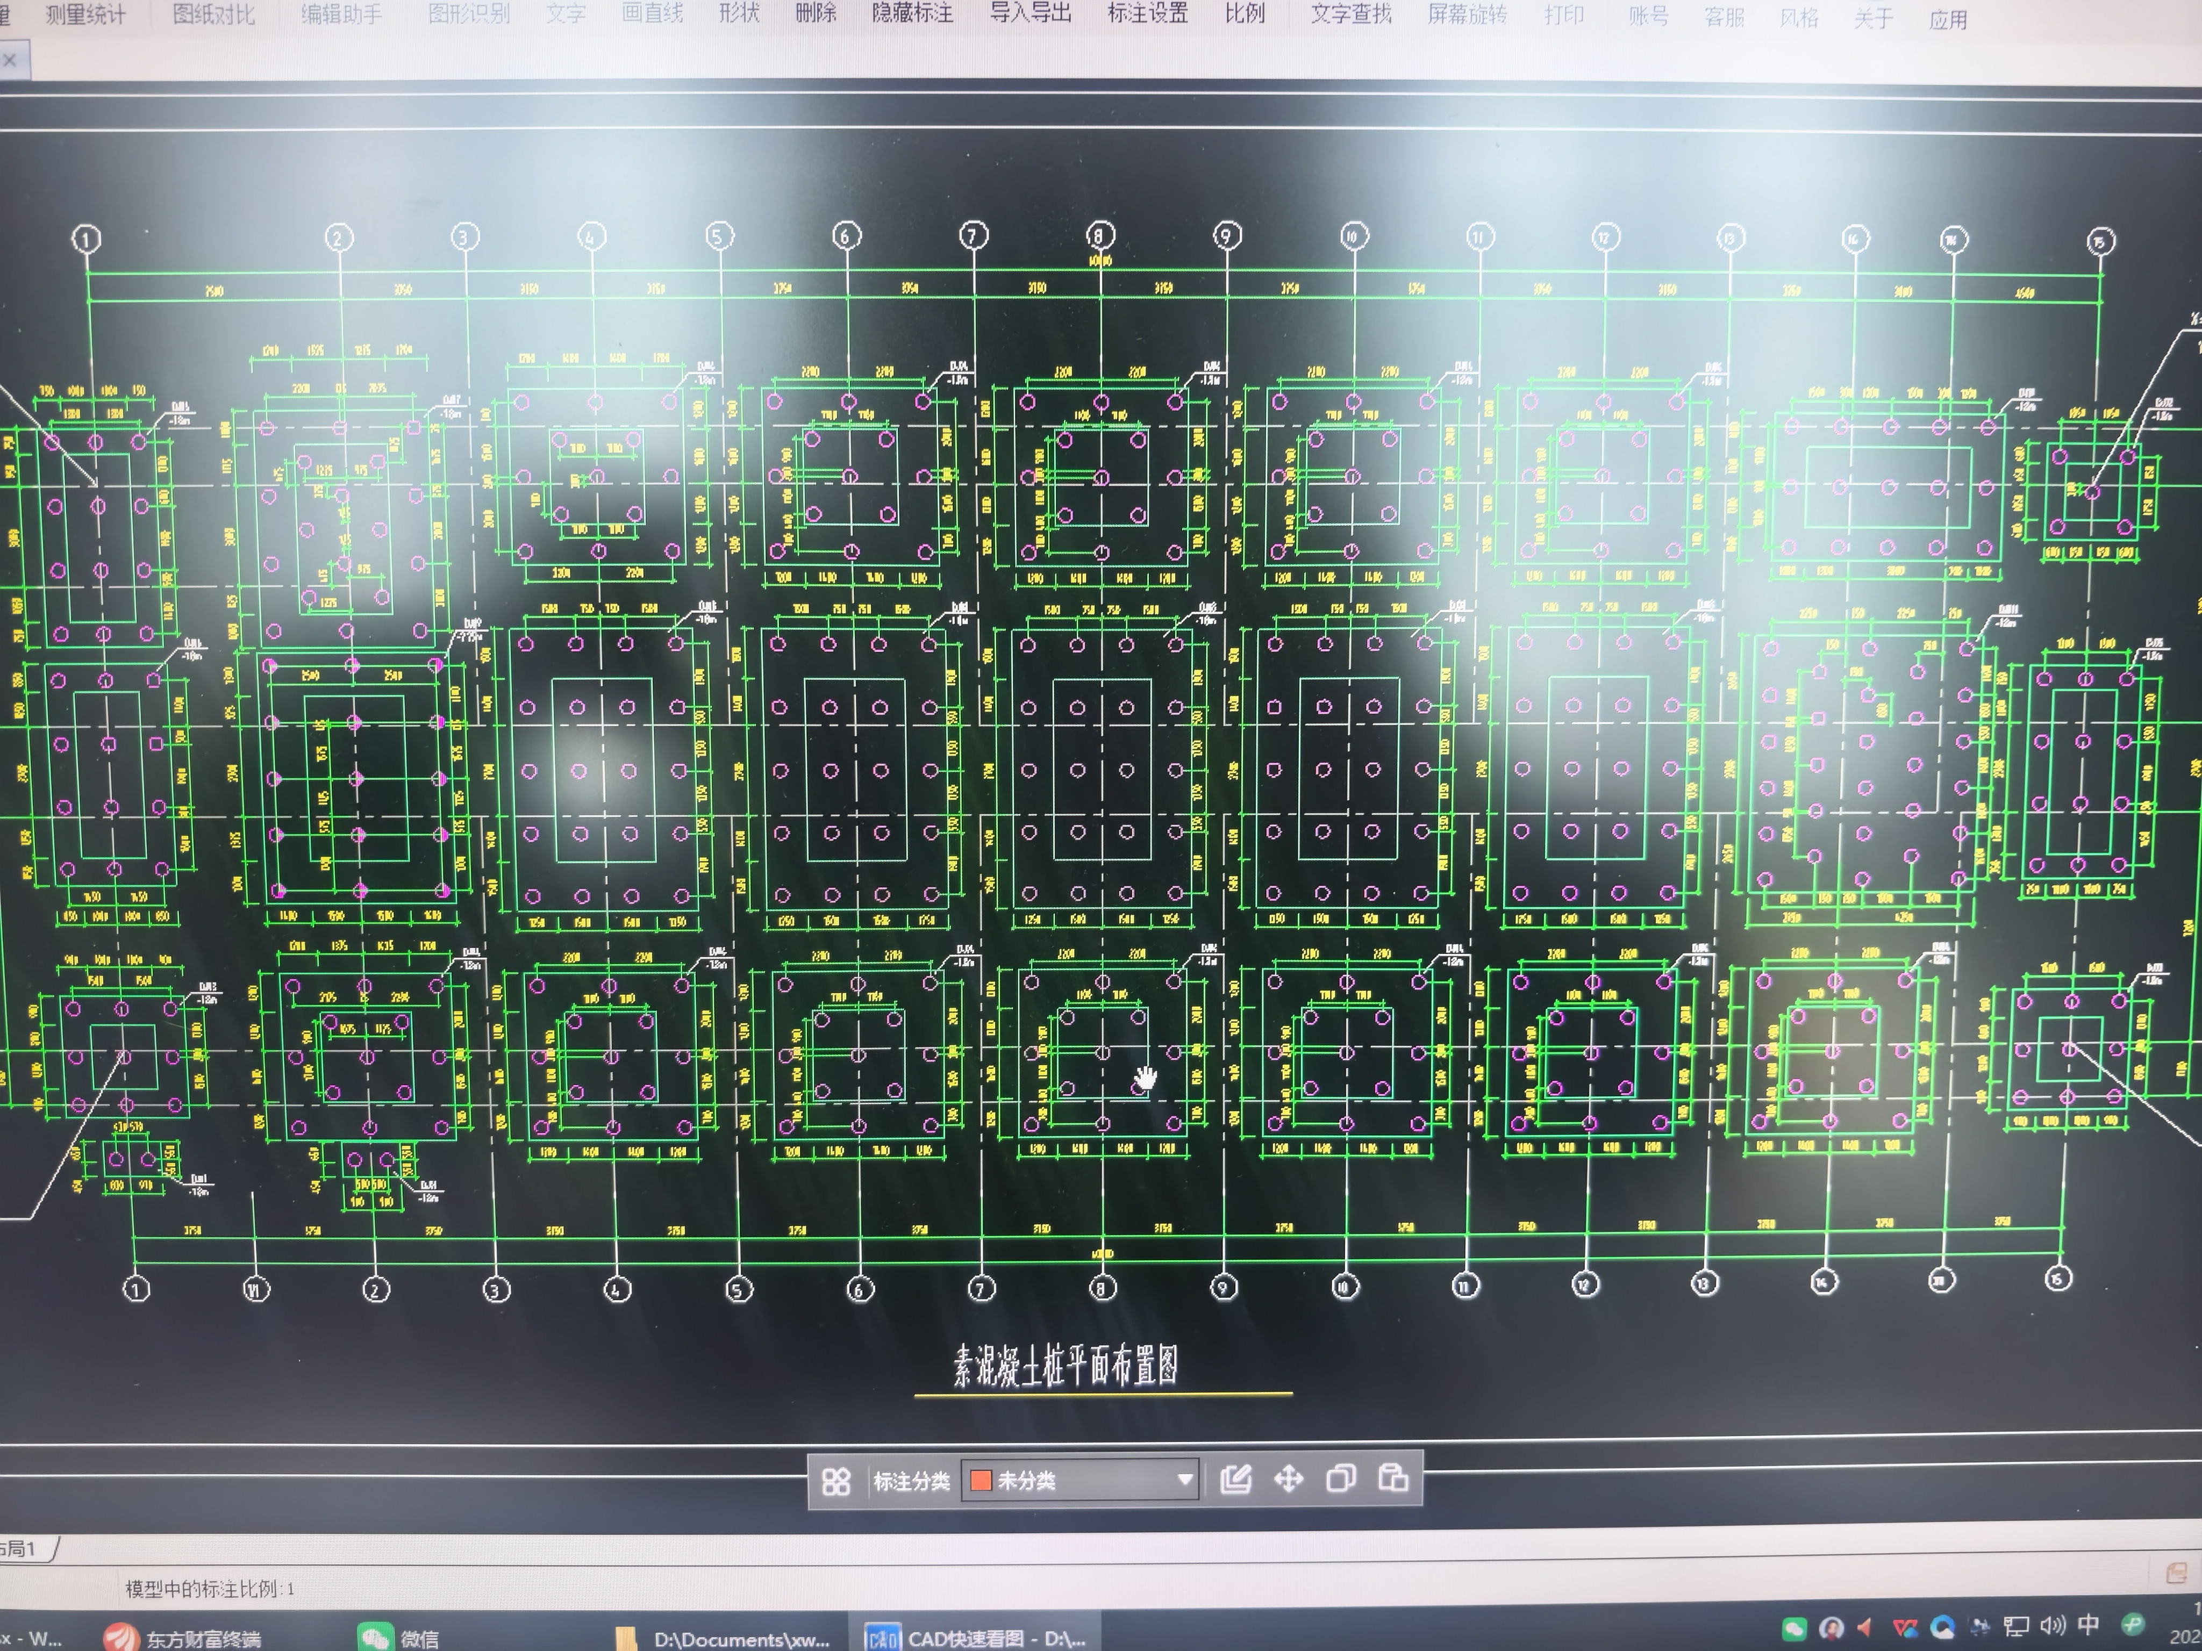The height and width of the screenshot is (1651, 2202).
Task: Switch to the 布局1 layout tab
Action: click(20, 1549)
